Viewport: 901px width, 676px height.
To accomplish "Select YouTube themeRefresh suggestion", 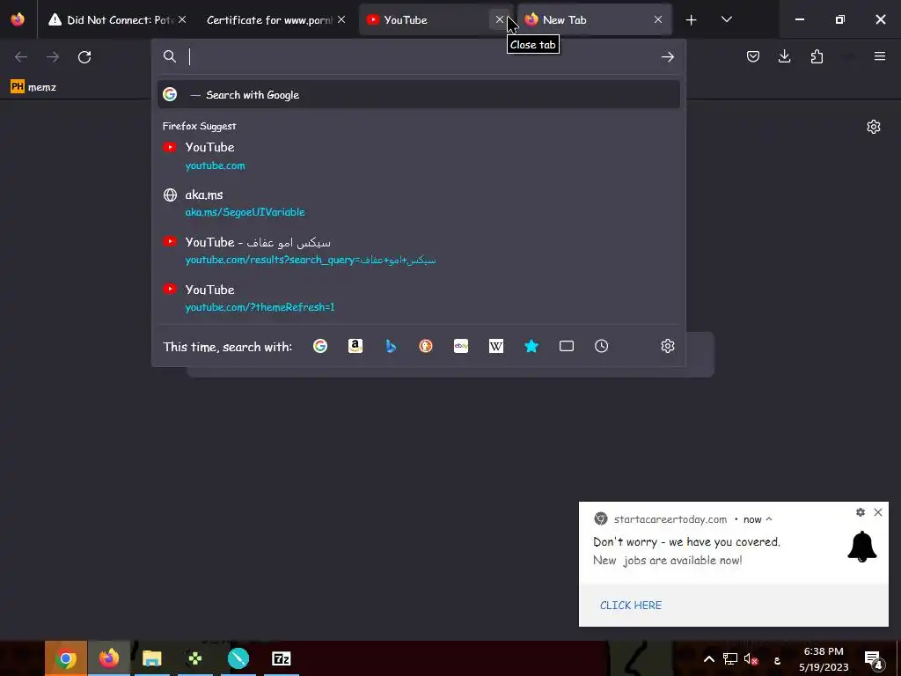I will pos(418,298).
